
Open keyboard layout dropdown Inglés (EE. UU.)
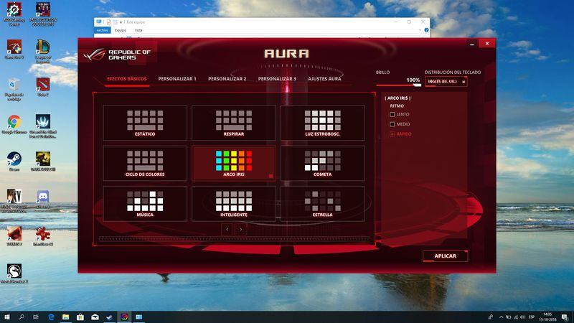[446, 81]
